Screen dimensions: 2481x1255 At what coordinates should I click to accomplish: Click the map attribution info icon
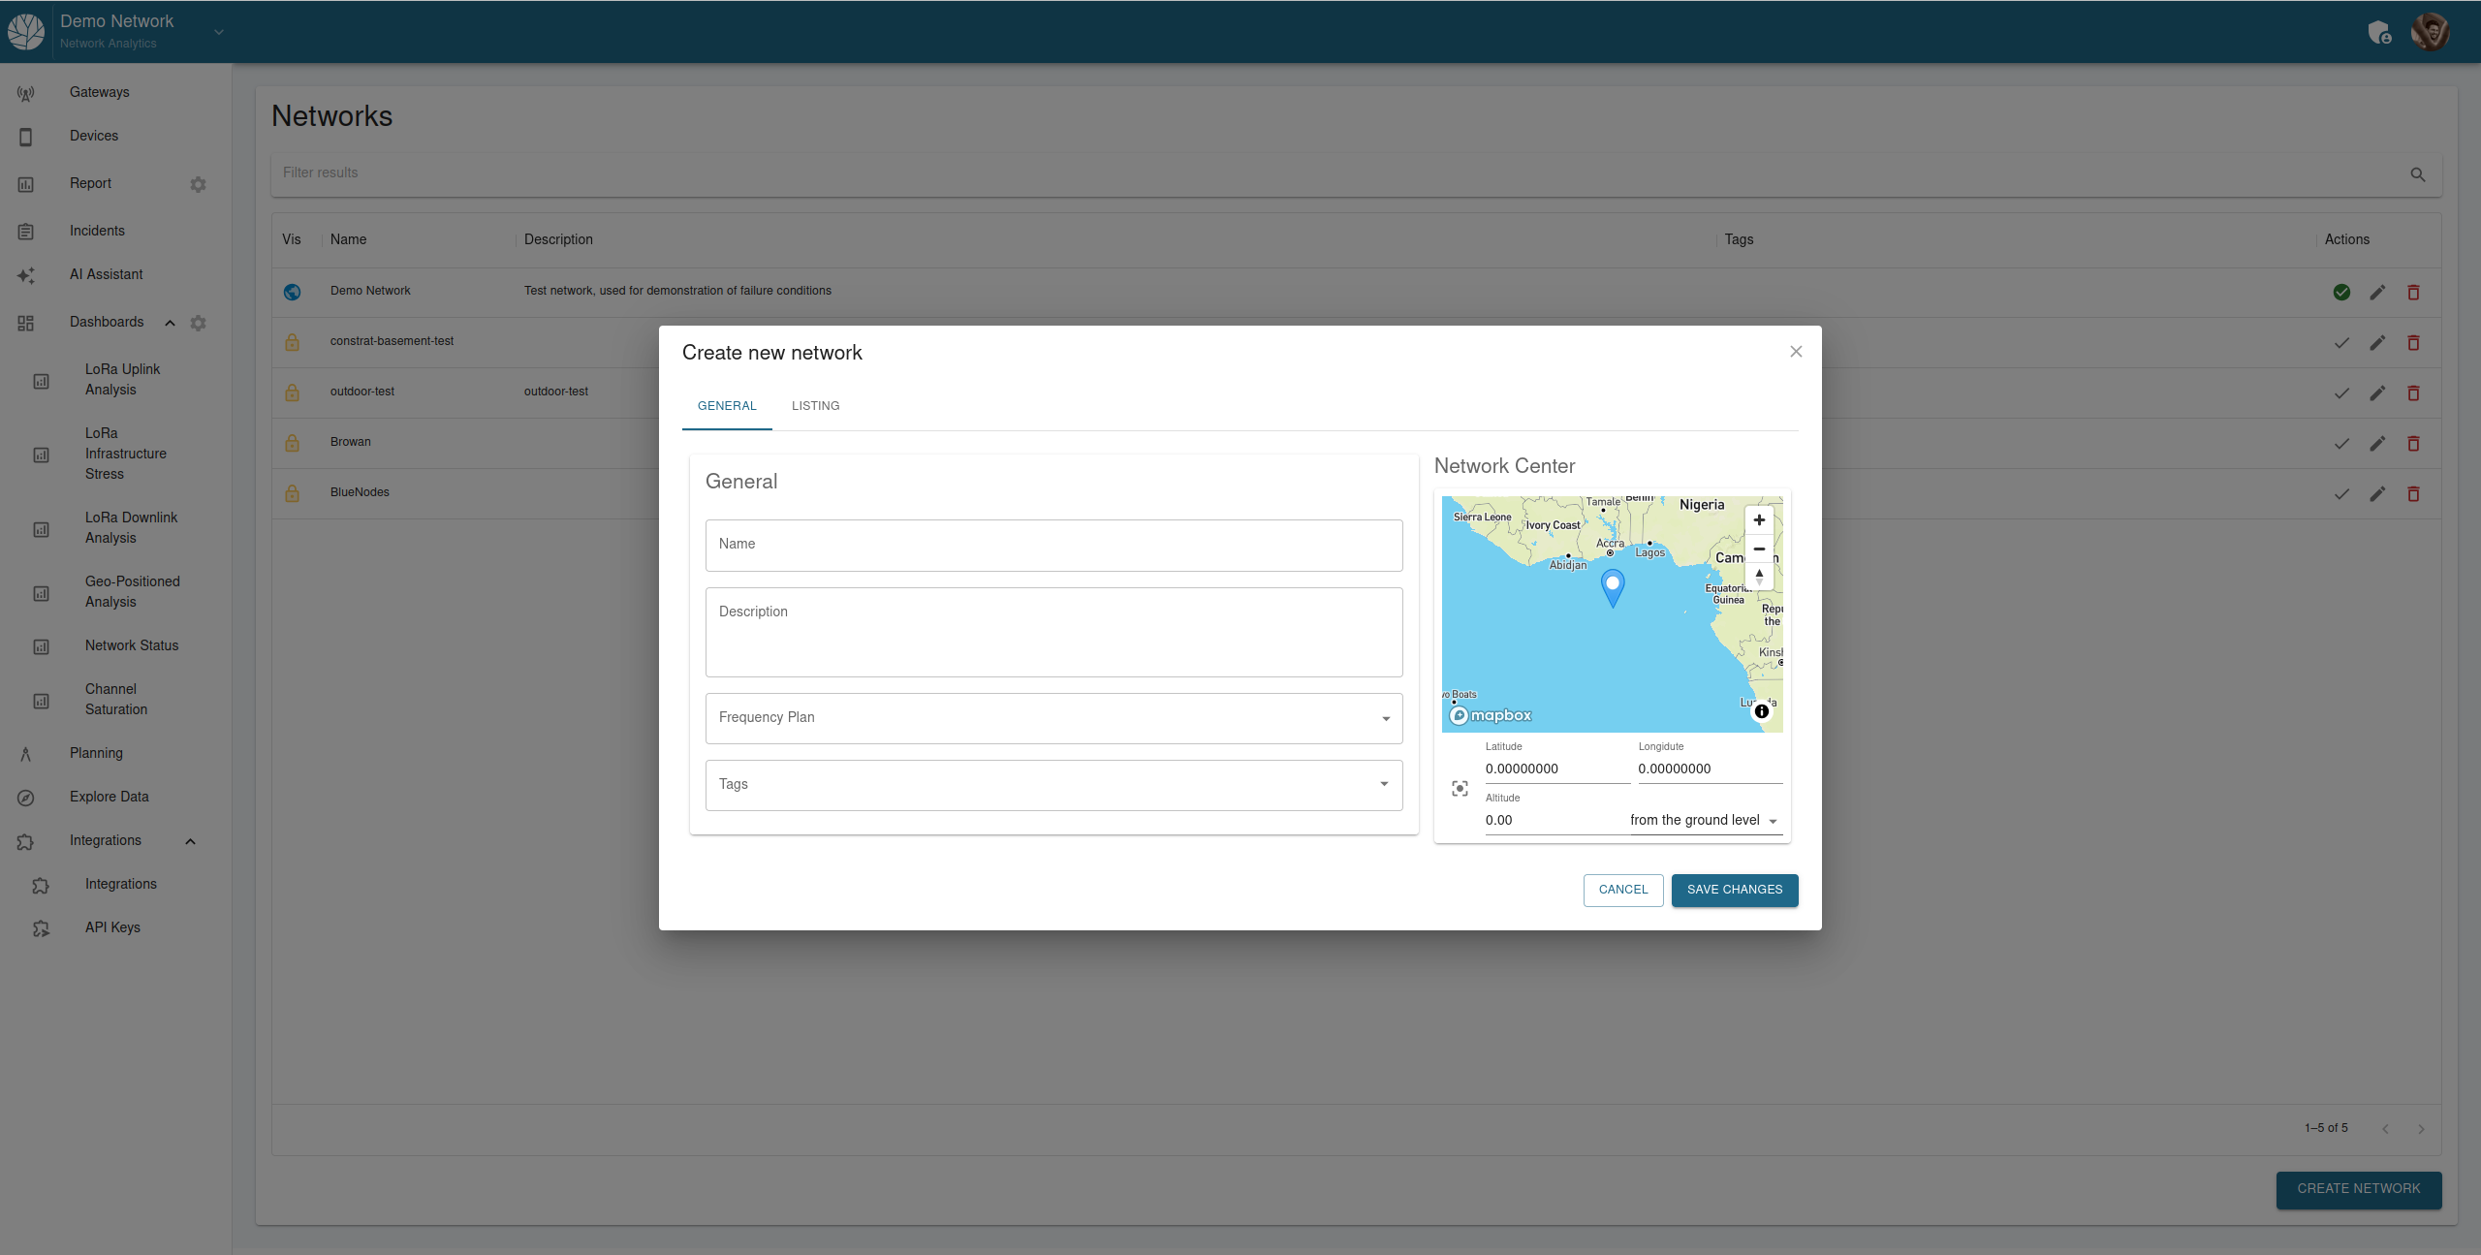(x=1762, y=711)
